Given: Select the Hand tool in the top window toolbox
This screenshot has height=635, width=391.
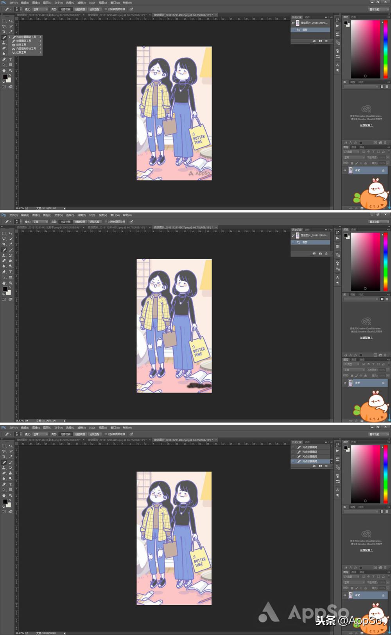Looking at the screenshot, I should coord(4,71).
